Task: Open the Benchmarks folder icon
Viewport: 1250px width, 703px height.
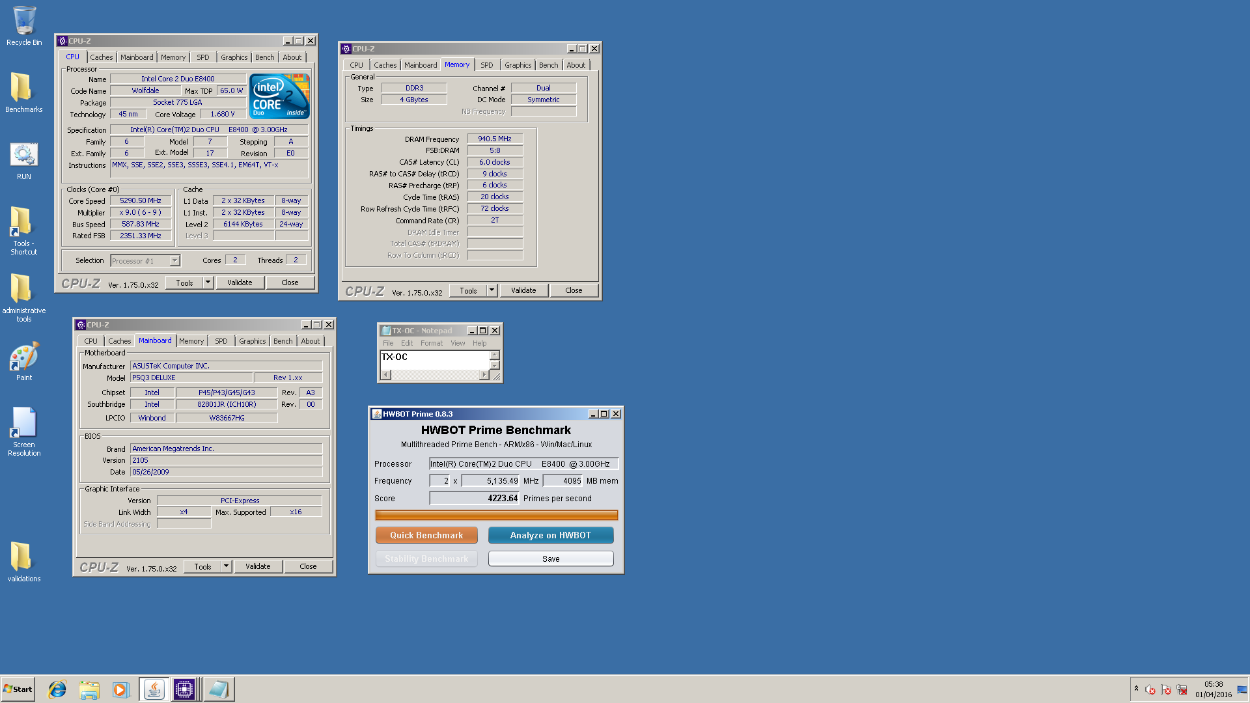Action: coord(23,92)
